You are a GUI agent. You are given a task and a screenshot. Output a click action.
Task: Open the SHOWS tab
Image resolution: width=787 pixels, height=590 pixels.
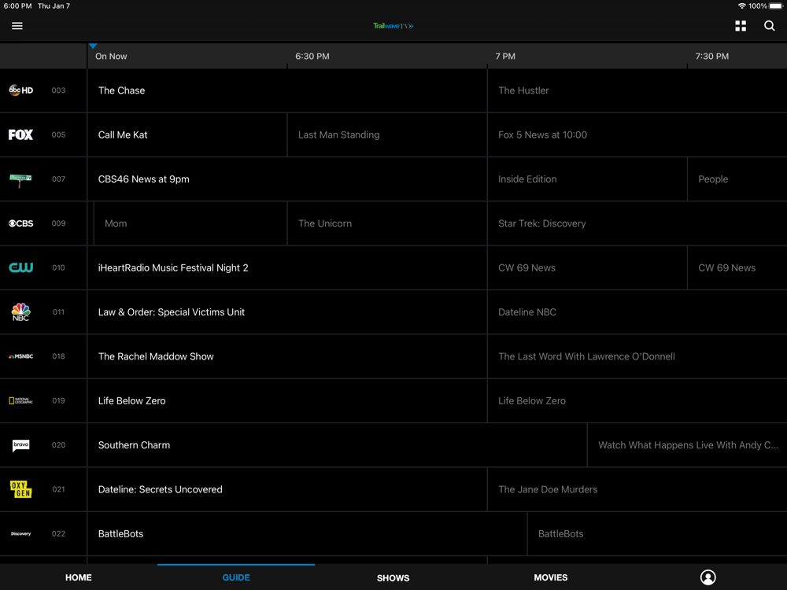pos(393,578)
